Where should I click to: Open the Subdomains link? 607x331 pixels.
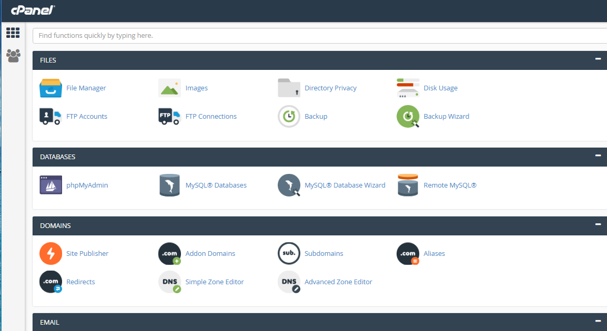323,253
